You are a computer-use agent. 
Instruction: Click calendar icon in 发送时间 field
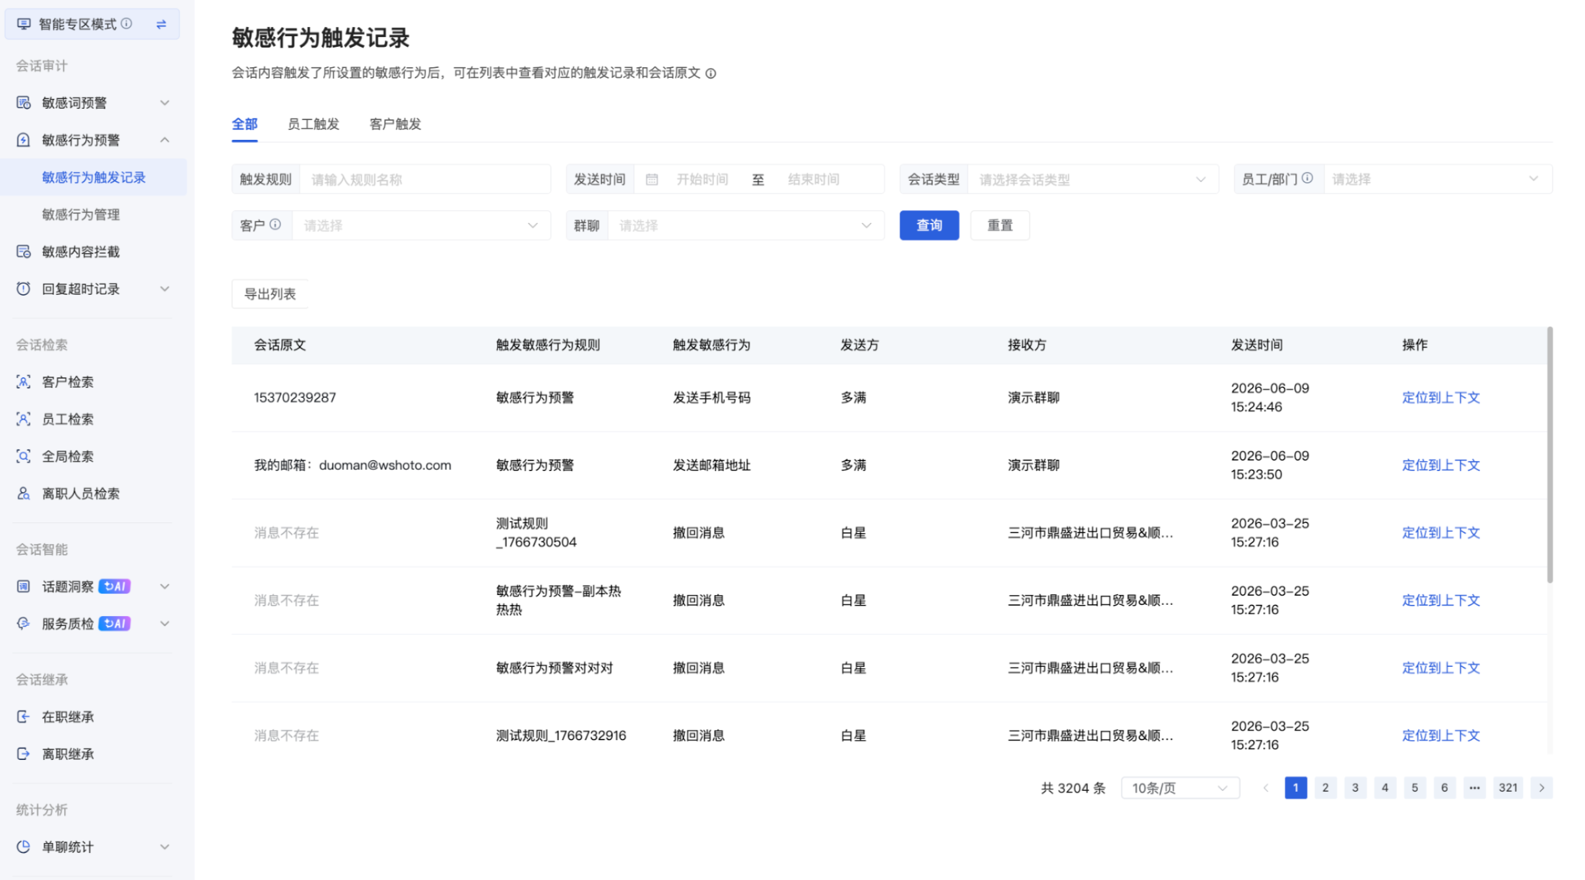coord(652,179)
